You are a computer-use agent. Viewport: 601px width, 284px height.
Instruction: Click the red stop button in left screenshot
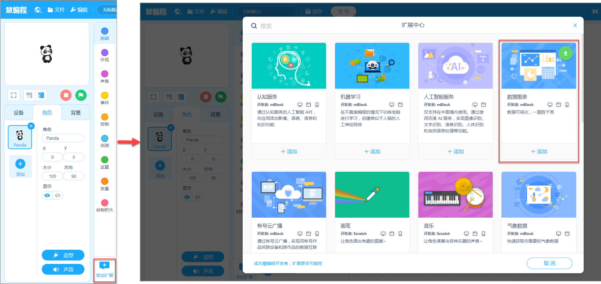coord(66,95)
